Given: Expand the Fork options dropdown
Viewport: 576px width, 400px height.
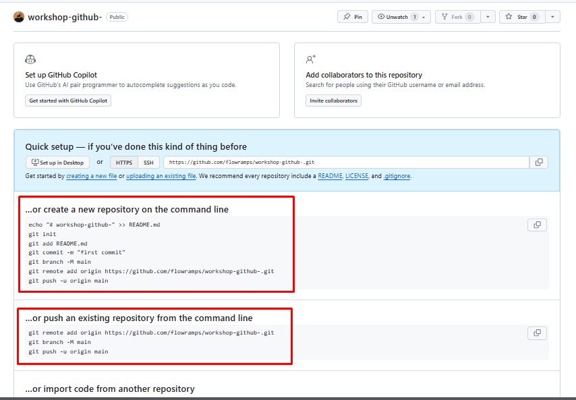Looking at the screenshot, I should tap(488, 17).
